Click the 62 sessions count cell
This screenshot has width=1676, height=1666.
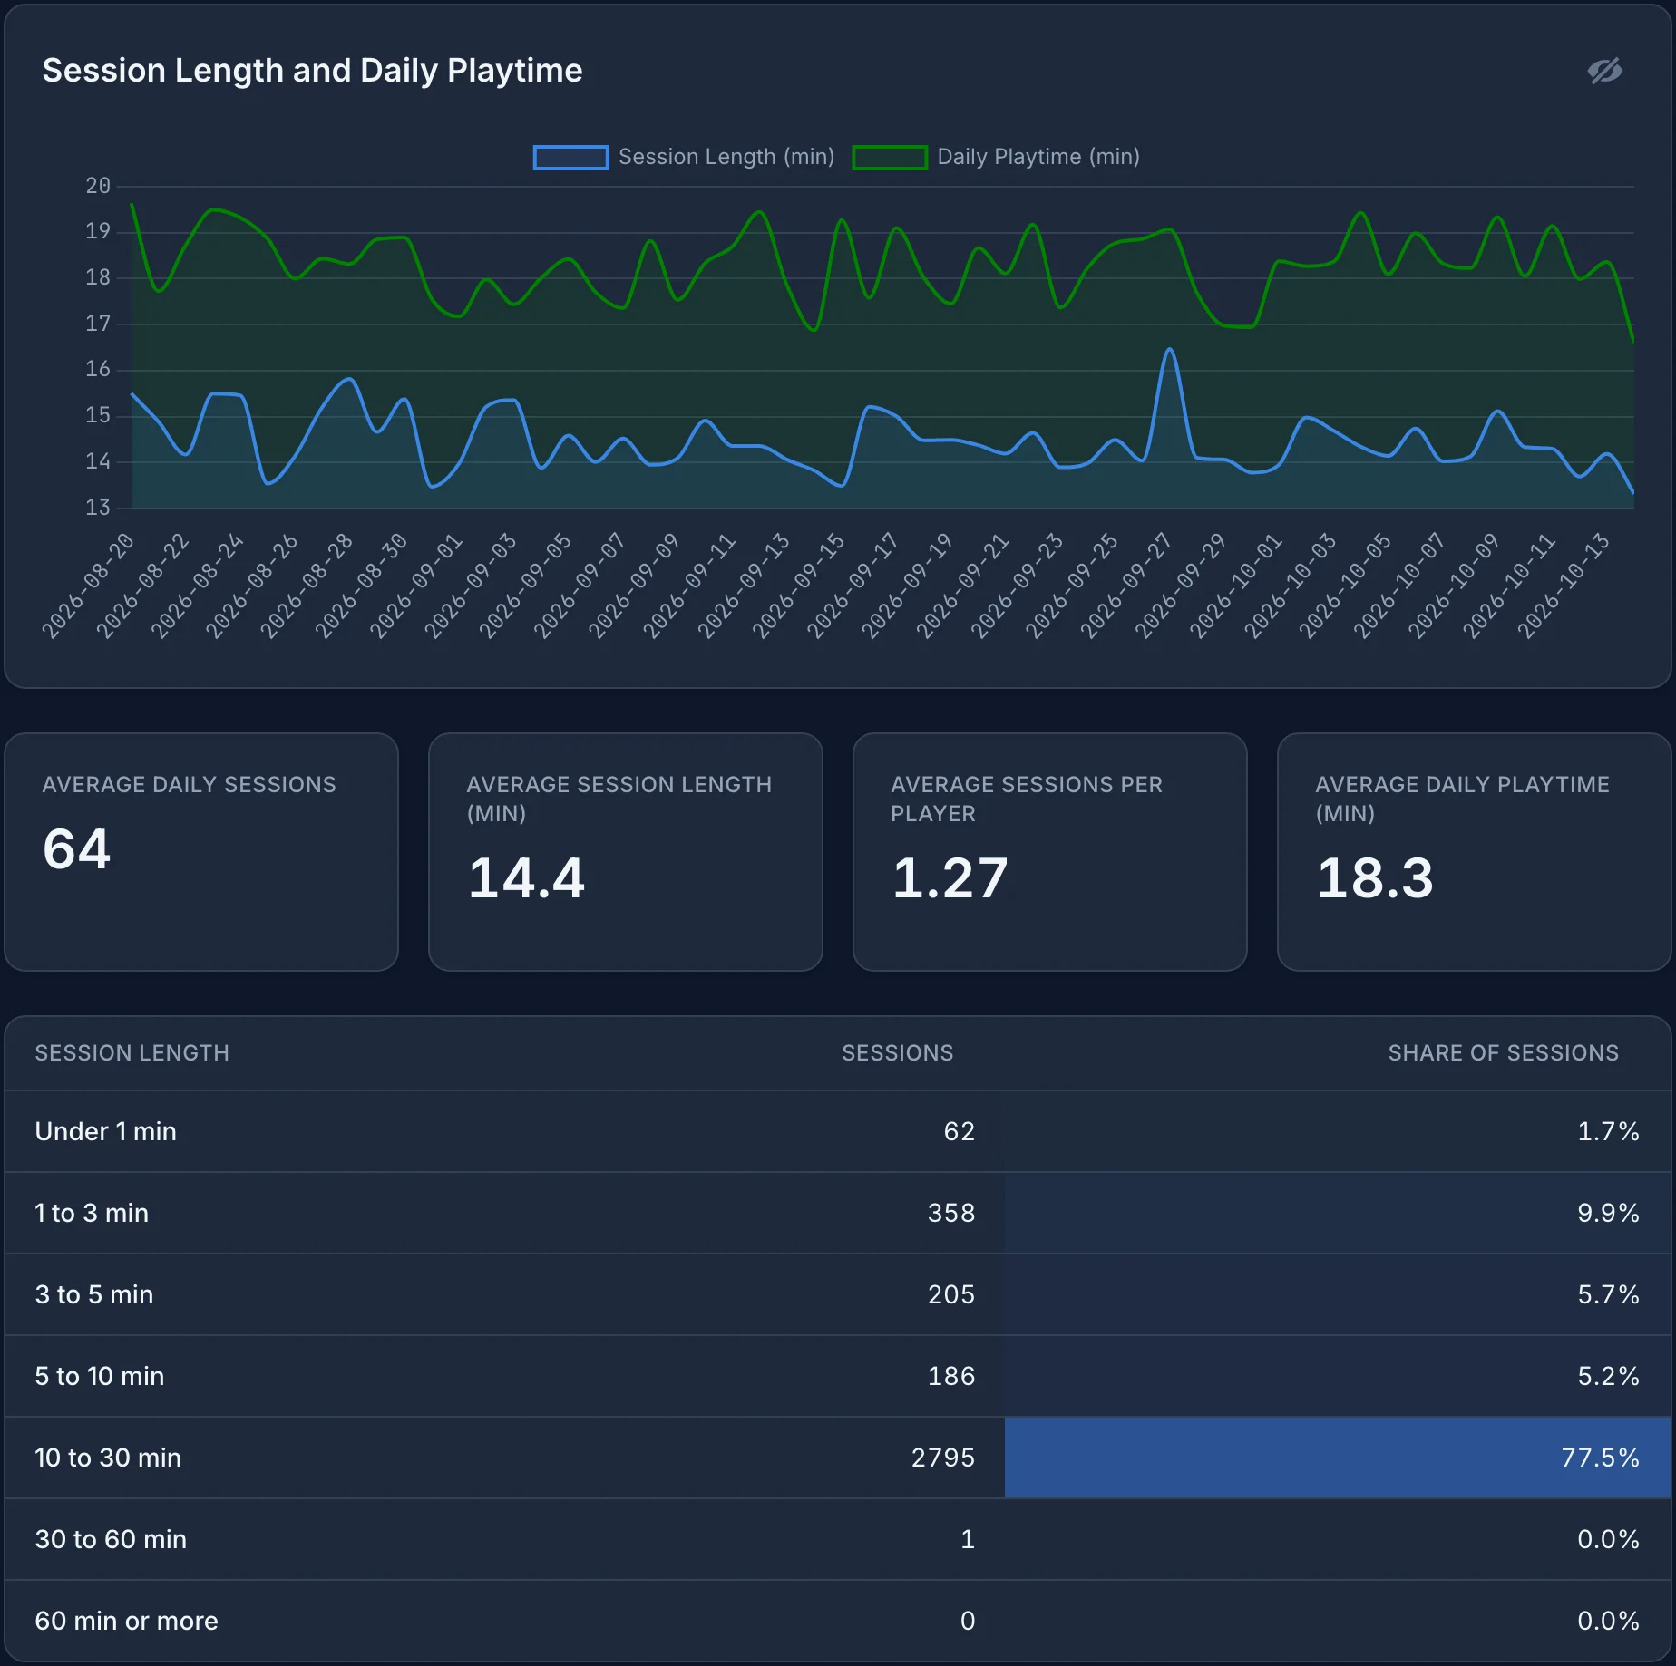pos(960,1131)
